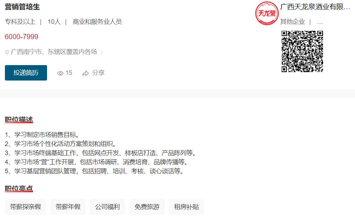Click the location pin icon

(7, 53)
